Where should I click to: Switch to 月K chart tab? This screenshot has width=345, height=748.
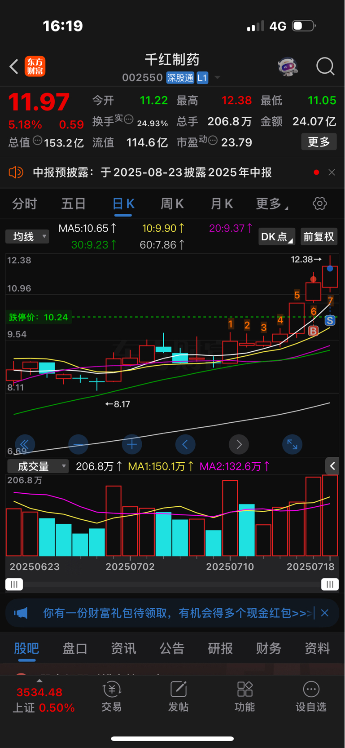(222, 204)
